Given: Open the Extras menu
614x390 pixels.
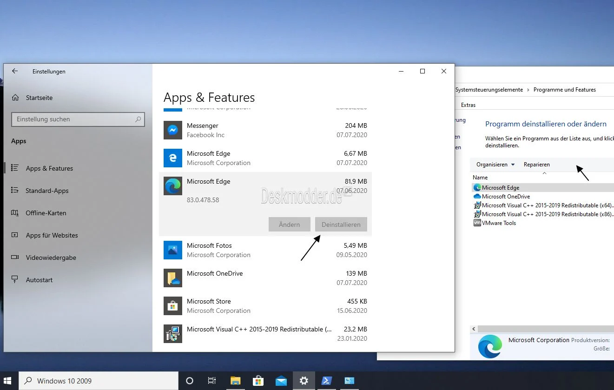Looking at the screenshot, I should pyautogui.click(x=468, y=105).
